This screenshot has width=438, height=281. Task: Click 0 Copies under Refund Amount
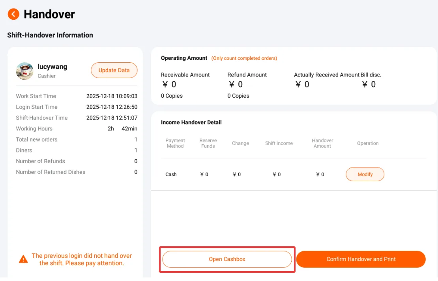point(238,96)
